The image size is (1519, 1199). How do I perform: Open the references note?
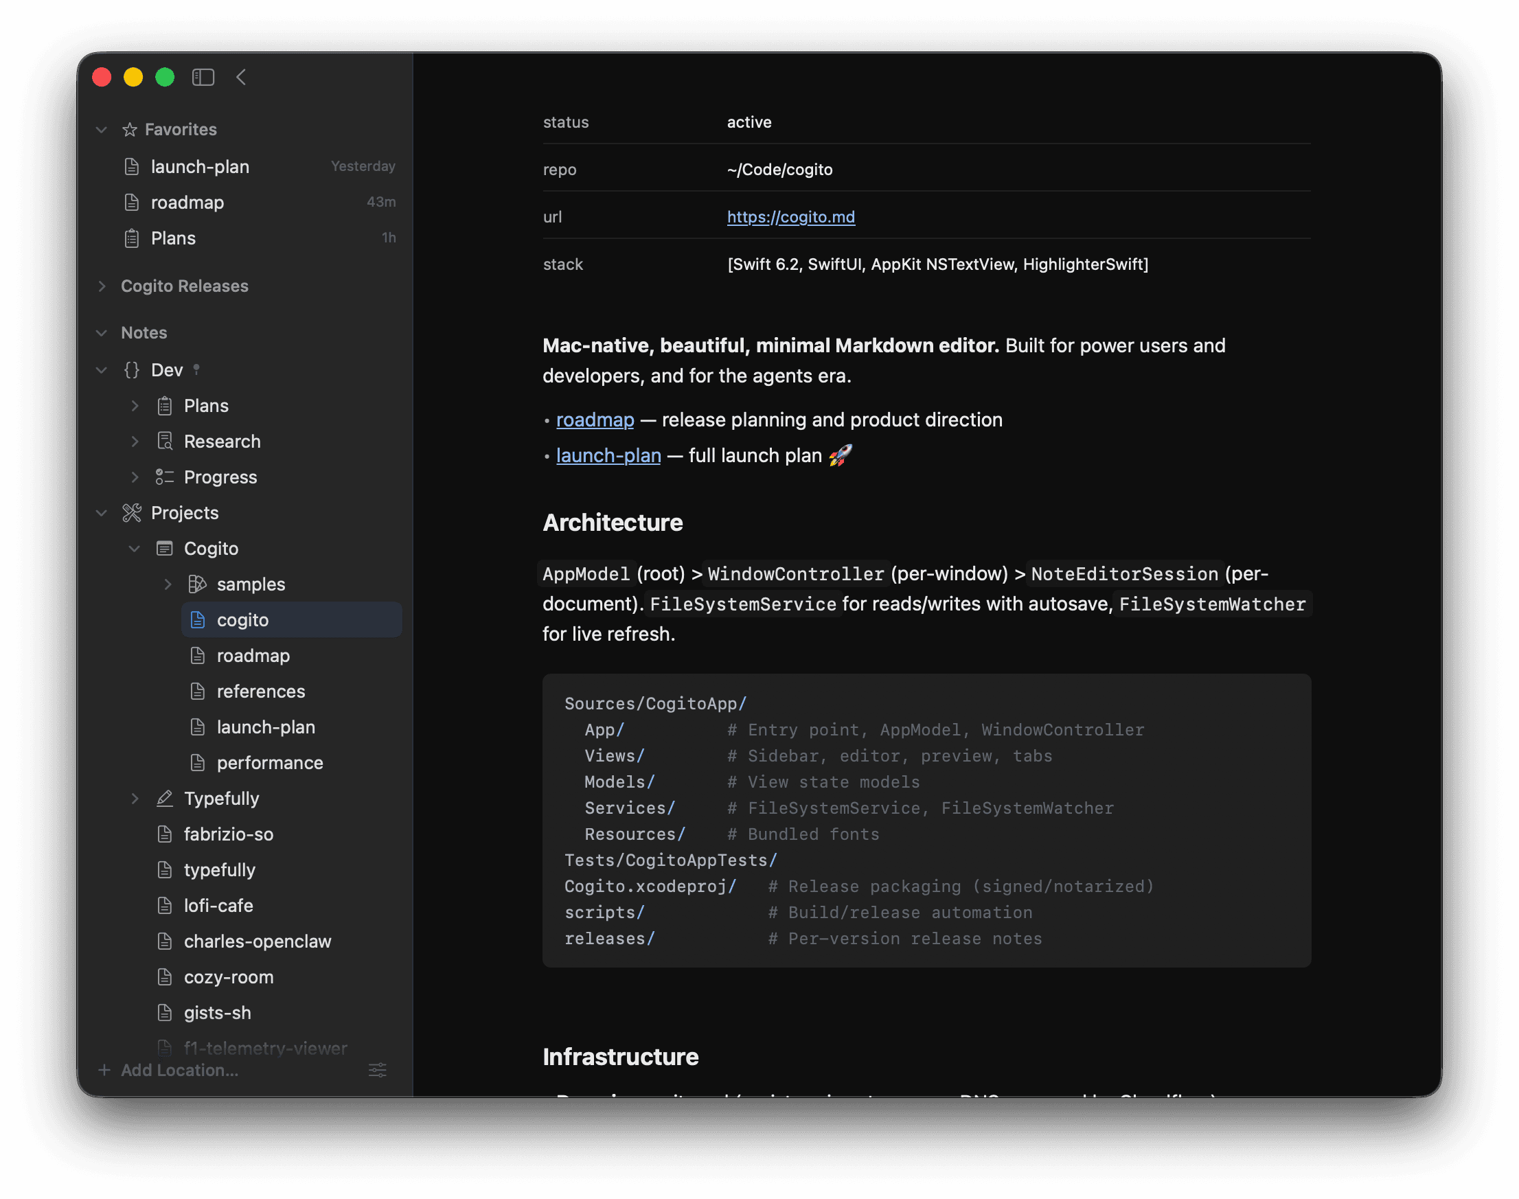(x=291, y=692)
